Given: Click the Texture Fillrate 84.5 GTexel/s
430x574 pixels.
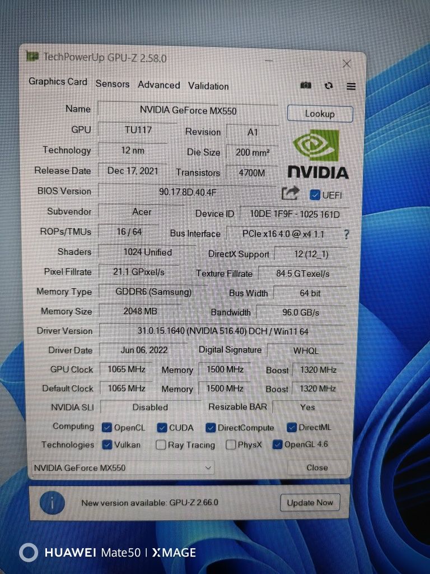Looking at the screenshot, I should [x=303, y=274].
